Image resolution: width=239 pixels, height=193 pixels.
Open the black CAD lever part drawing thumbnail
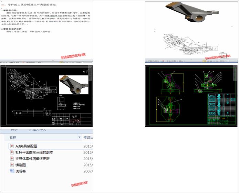(x=46, y=96)
